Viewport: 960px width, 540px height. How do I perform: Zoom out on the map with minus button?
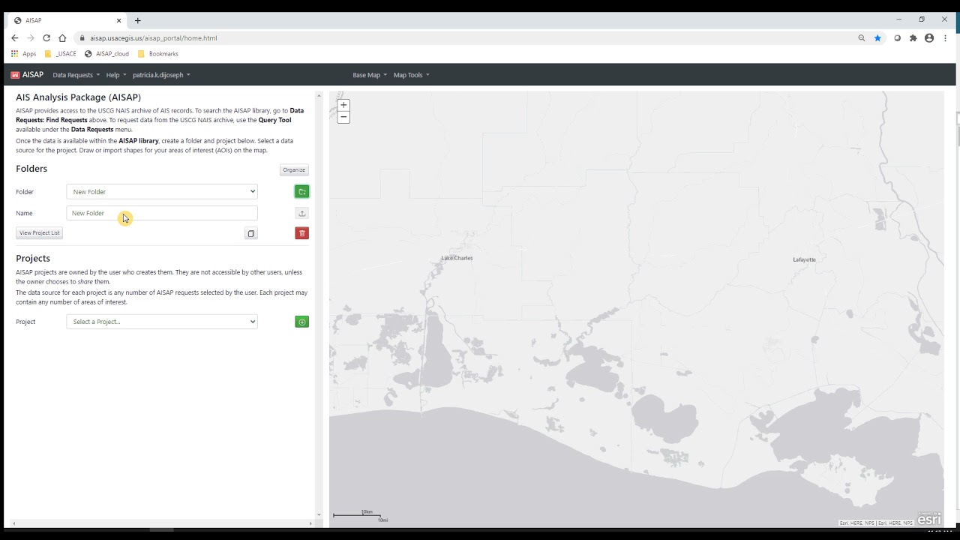click(x=343, y=117)
